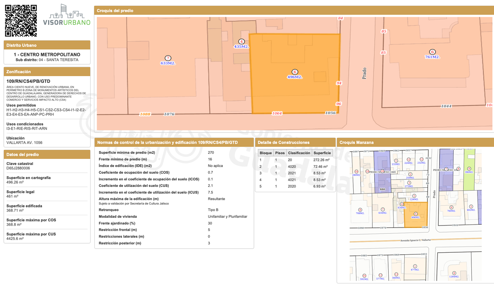Click the QR code image
494x286 pixels.
(21, 21)
